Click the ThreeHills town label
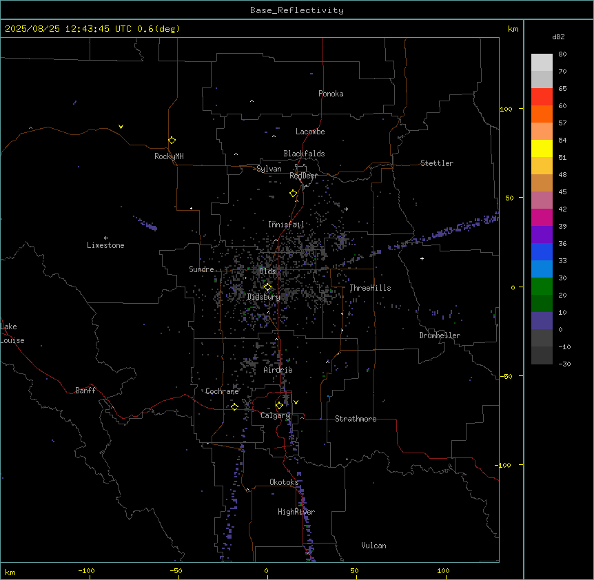This screenshot has width=594, height=580. tap(370, 288)
